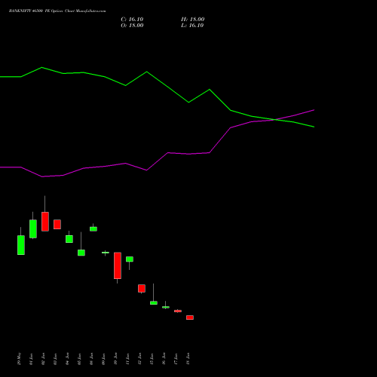Click the 02 Jun date label

[44, 359]
